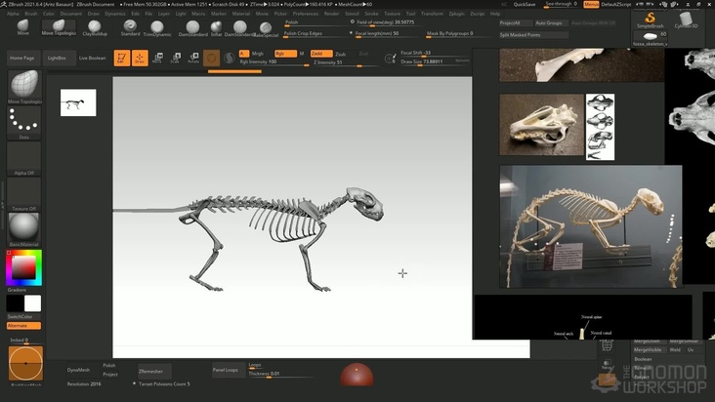
Task: Select the black main color swatch
Action: point(15,303)
